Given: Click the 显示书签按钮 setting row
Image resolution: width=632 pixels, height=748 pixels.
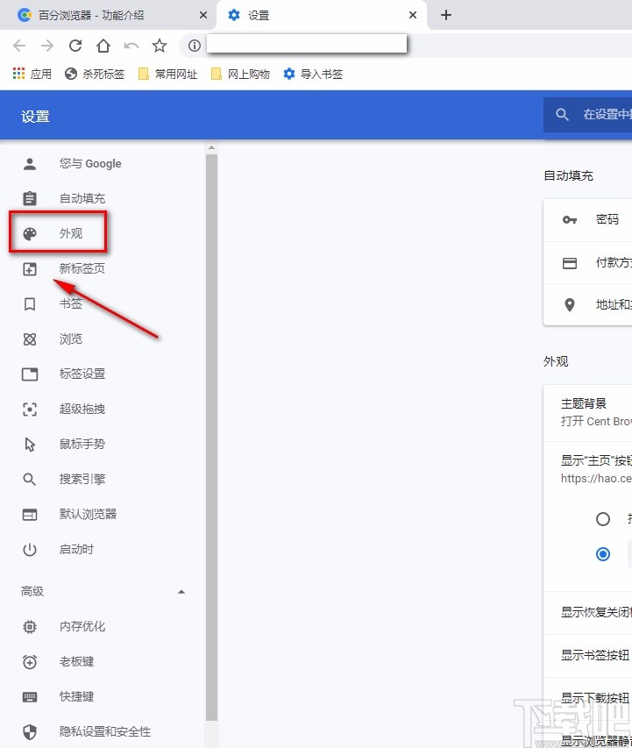Looking at the screenshot, I should [587, 656].
